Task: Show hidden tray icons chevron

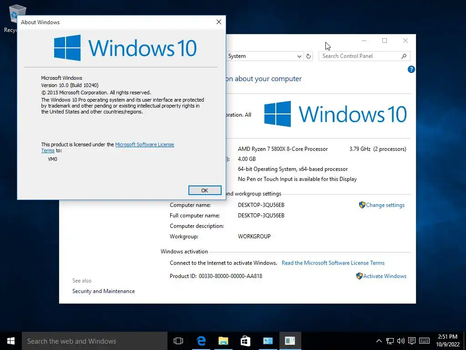Action: (379, 341)
